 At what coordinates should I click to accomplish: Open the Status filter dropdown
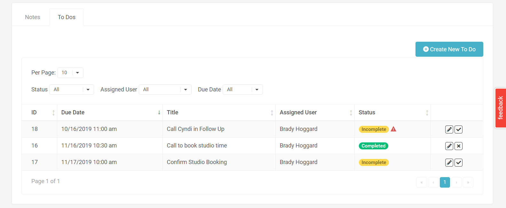pos(72,90)
